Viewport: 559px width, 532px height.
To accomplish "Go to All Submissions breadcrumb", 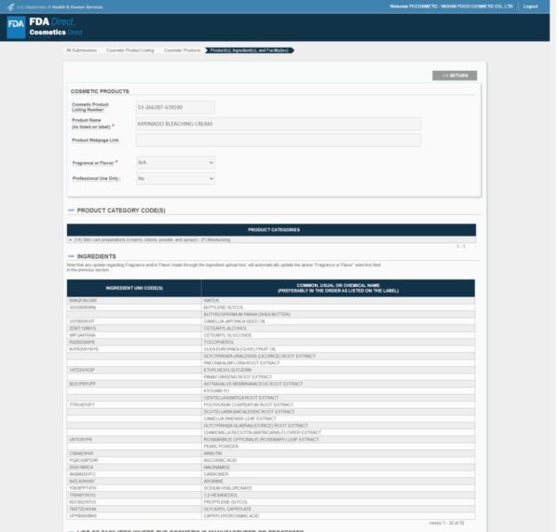I will (x=83, y=49).
